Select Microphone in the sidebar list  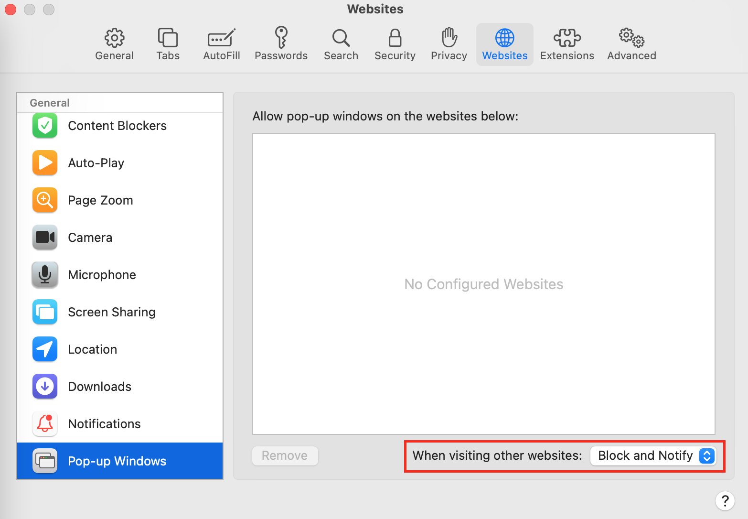[120, 275]
